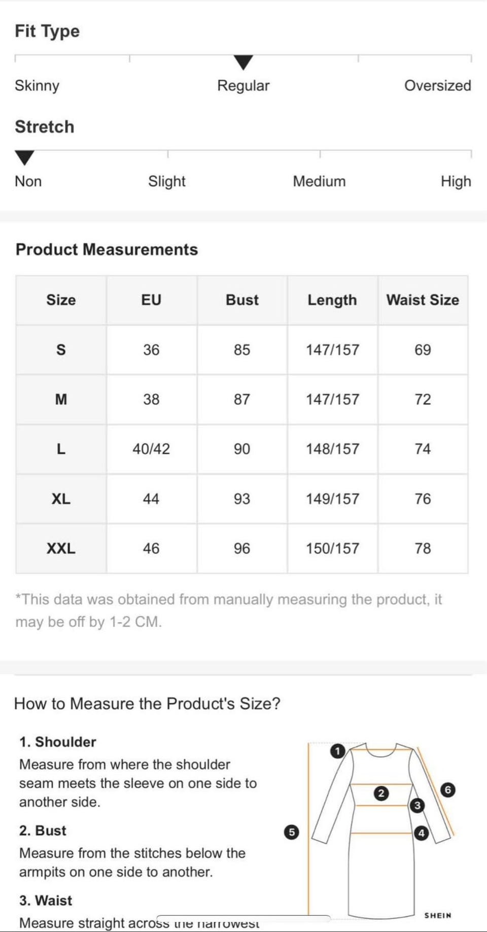Click the number 4 marker on dress diagram
Image resolution: width=487 pixels, height=932 pixels.
click(421, 833)
